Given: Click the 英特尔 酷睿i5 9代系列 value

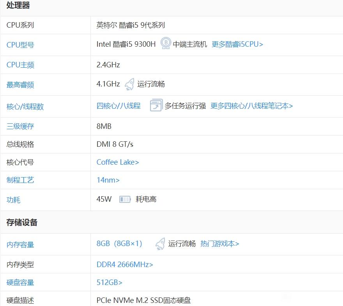Looking at the screenshot, I should [x=131, y=25].
